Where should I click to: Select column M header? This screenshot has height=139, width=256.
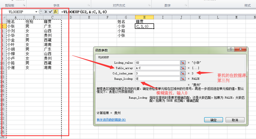click(x=236, y=17)
